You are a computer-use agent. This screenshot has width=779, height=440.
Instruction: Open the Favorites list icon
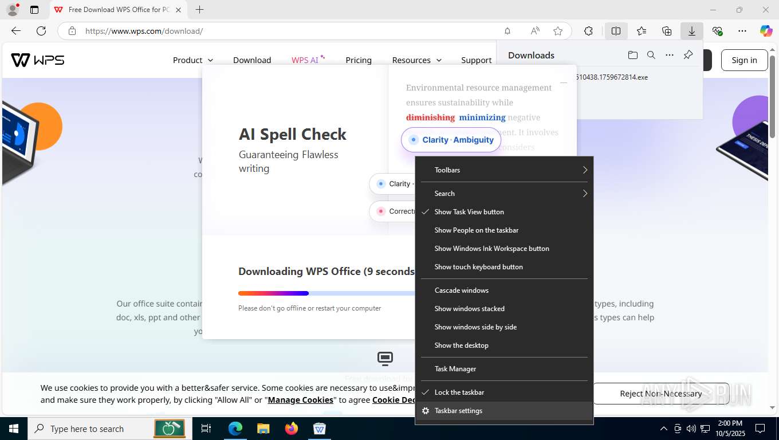tap(642, 31)
